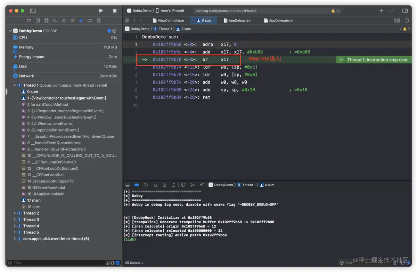Click the warnings count badge 16
Screen dimensions: 417x272
[335, 11]
